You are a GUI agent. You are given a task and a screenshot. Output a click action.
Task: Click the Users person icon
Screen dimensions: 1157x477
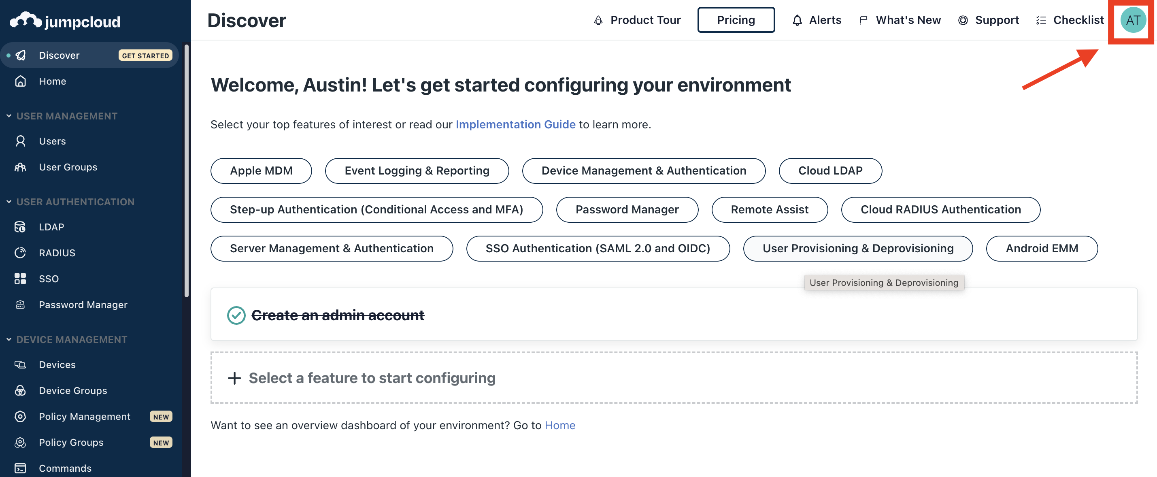click(x=21, y=141)
